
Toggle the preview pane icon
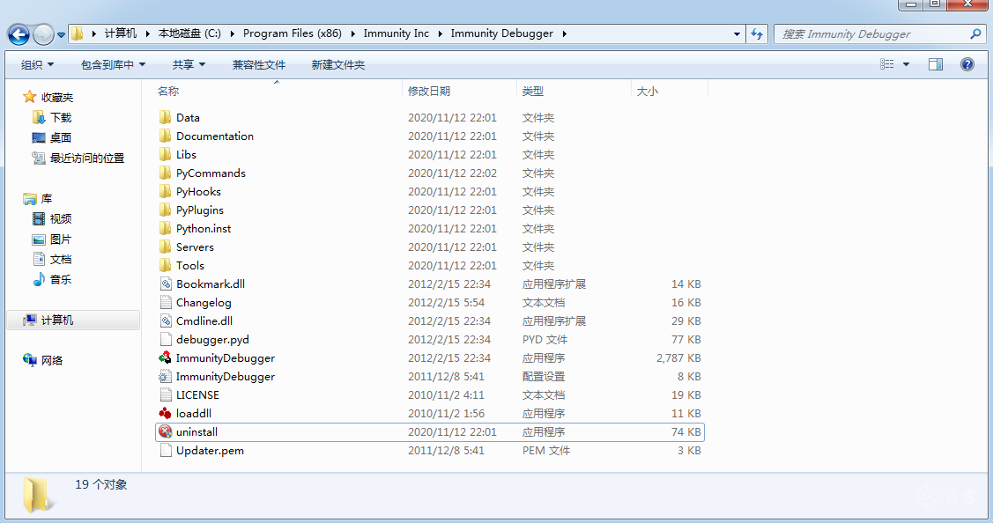pyautogui.click(x=936, y=64)
